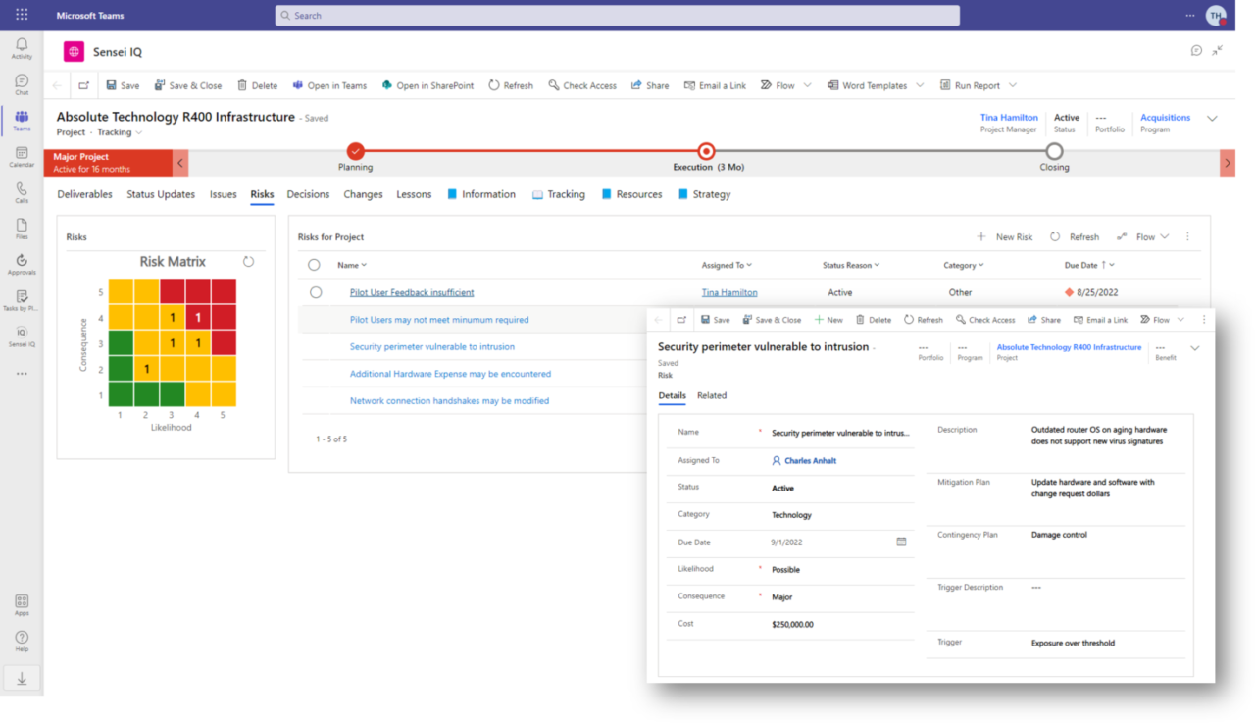Open the Tracking form selector dropdown
1255x723 pixels.
[120, 132]
